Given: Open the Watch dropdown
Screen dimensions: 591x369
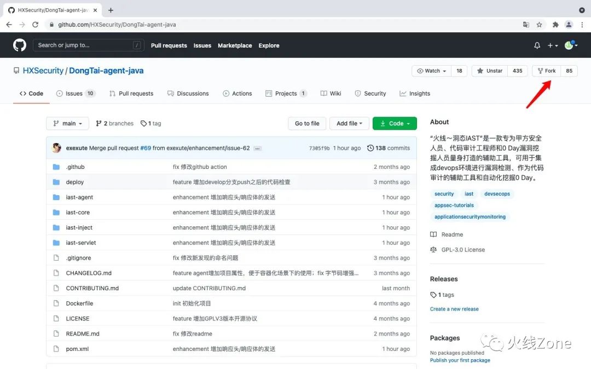Looking at the screenshot, I should click(432, 71).
